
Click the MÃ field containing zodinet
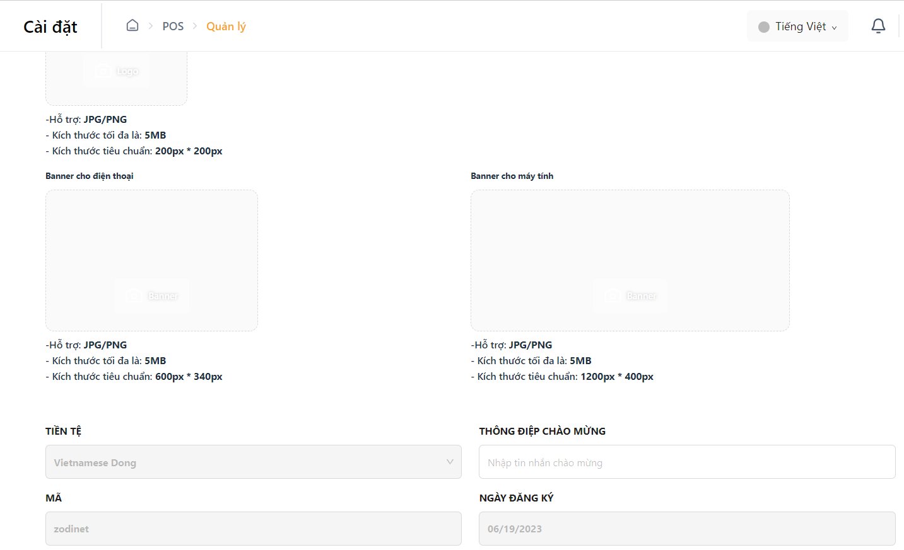tap(254, 529)
